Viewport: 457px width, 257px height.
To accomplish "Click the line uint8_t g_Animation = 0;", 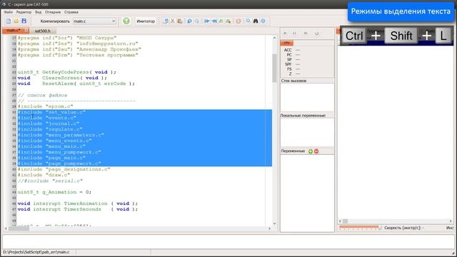I will pos(54,192).
